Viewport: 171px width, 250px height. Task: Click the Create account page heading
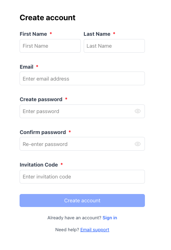(47, 18)
